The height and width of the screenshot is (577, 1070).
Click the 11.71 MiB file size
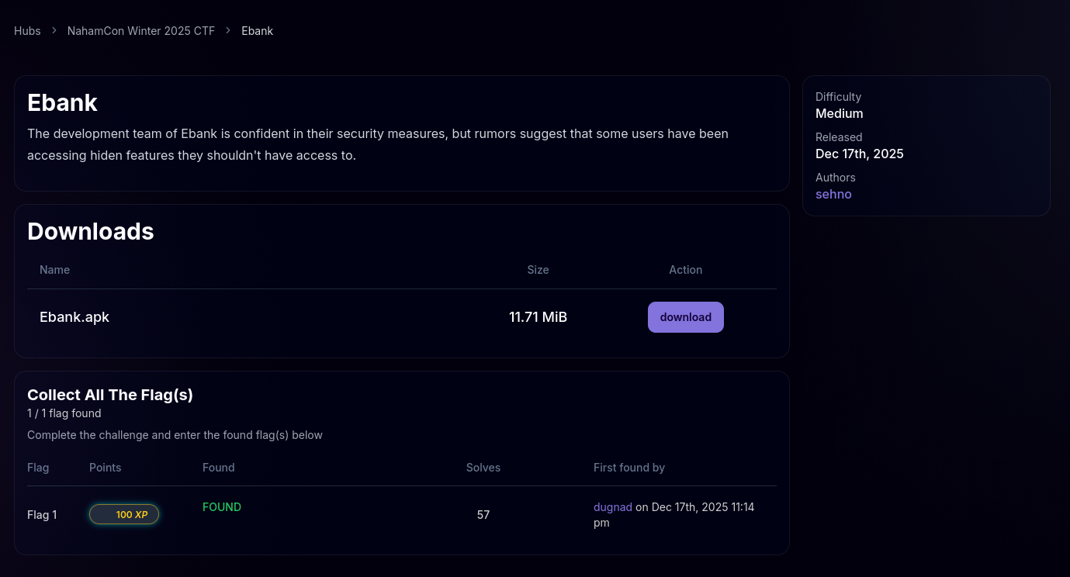click(538, 317)
